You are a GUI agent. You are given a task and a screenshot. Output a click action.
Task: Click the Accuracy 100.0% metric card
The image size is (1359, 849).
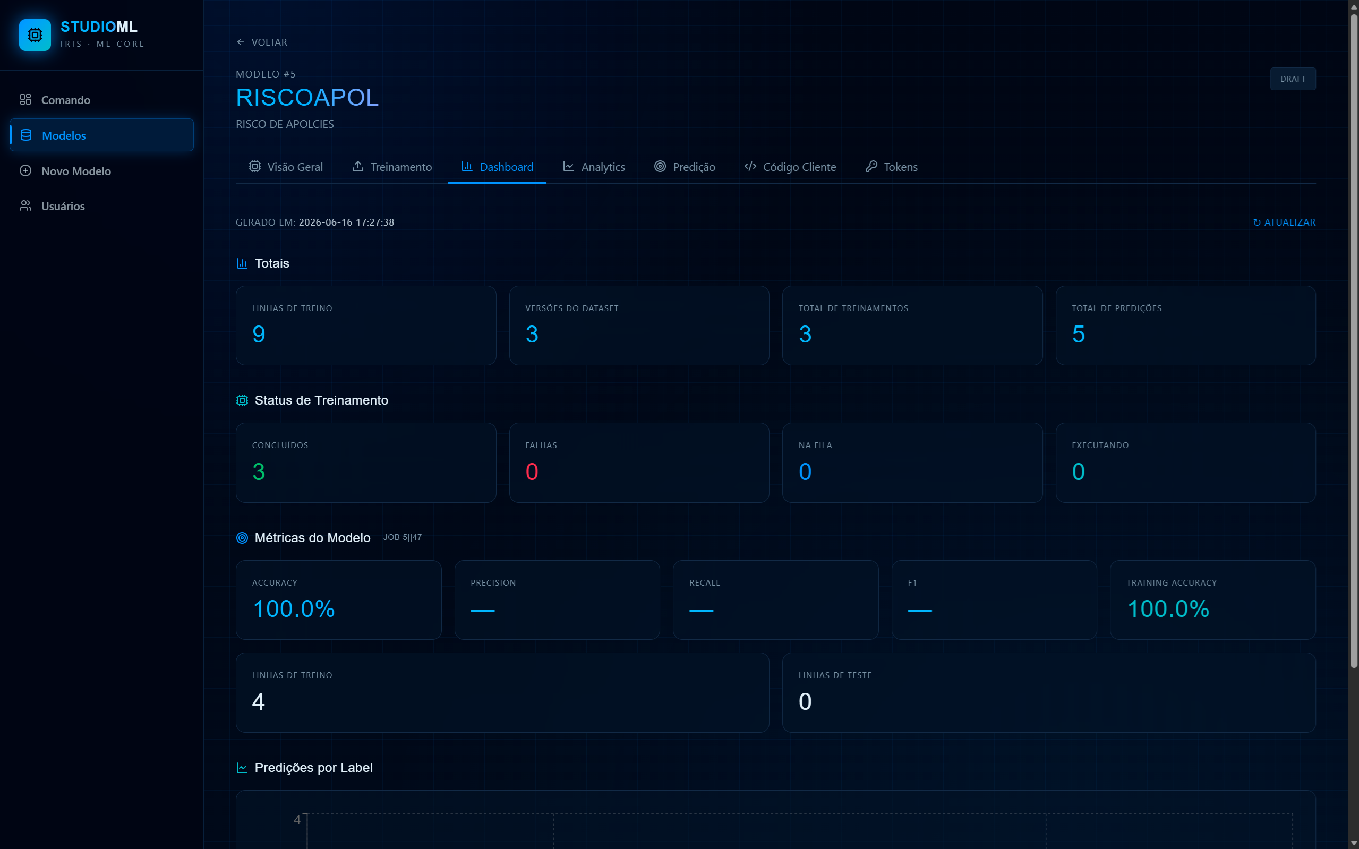[x=339, y=599]
